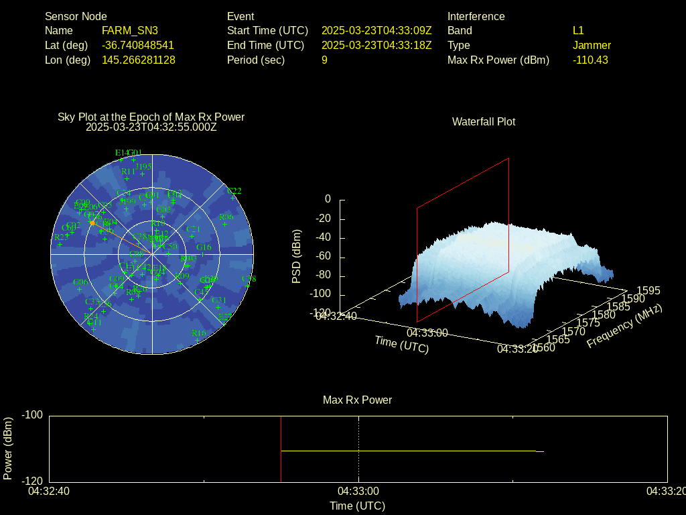
Task: Click the FARM_SN3 sensor node name
Action: [x=129, y=30]
